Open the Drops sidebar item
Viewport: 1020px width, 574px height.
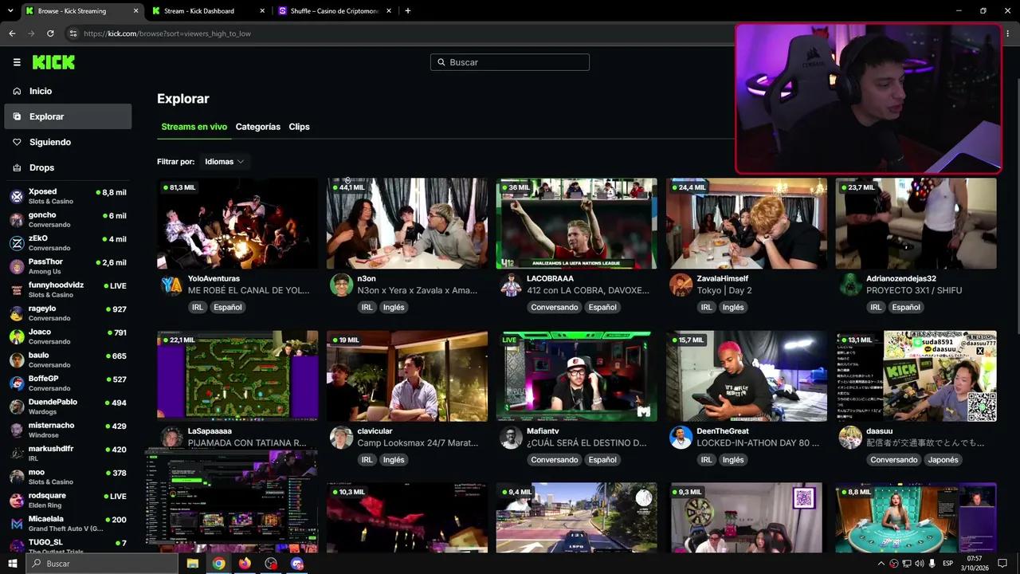68,167
